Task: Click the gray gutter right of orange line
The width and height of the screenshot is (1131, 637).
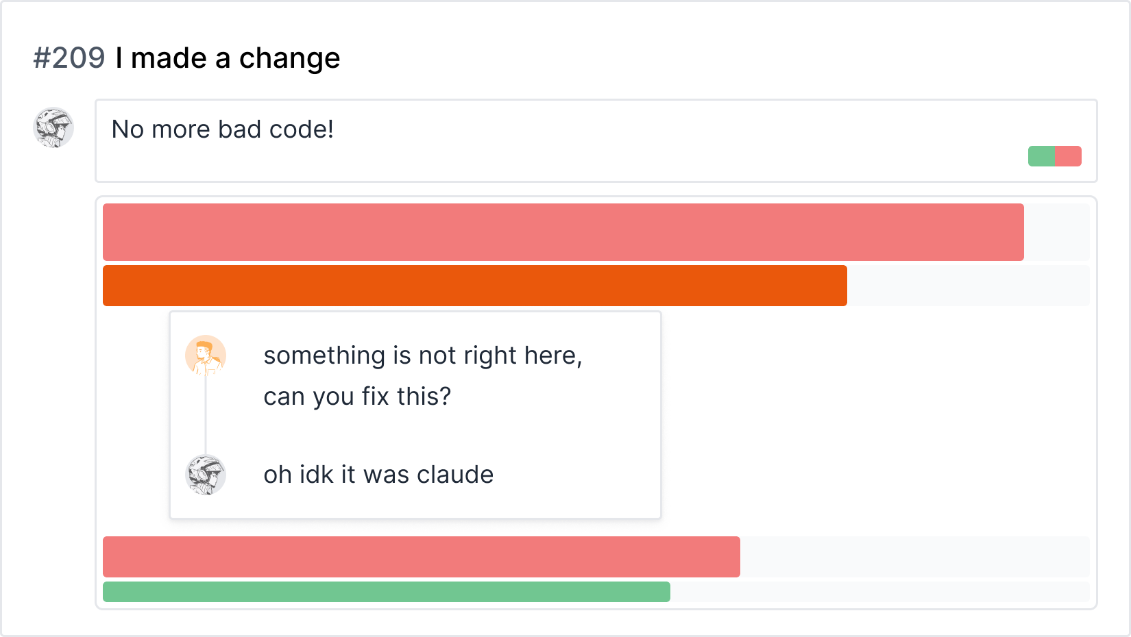Action: 969,286
